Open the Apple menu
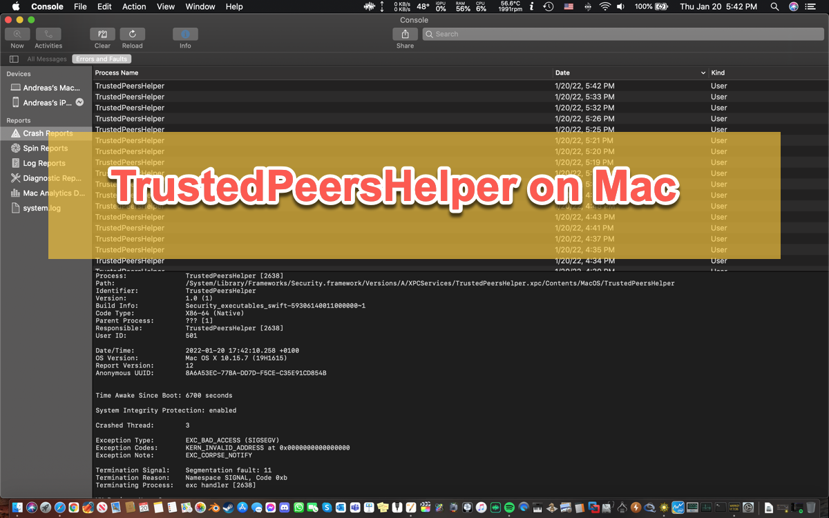Image resolution: width=829 pixels, height=518 pixels. coord(15,6)
